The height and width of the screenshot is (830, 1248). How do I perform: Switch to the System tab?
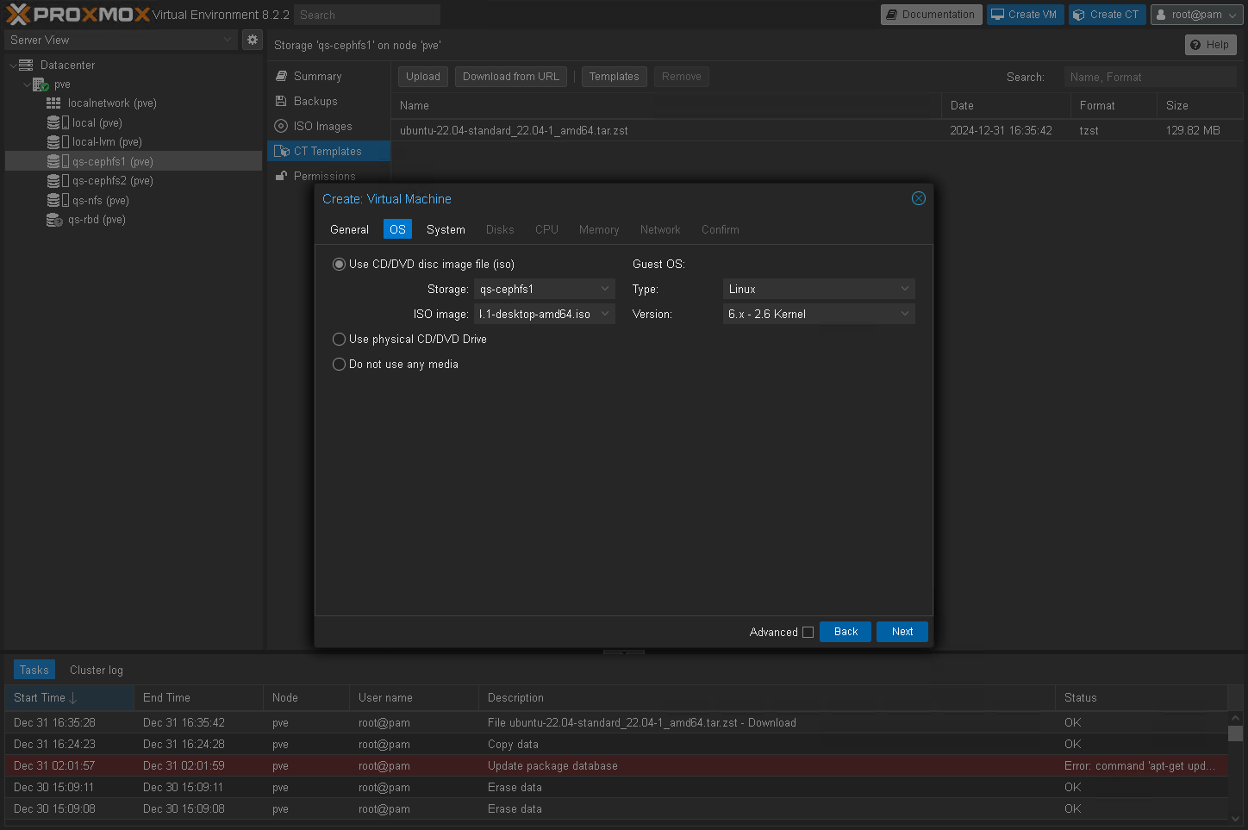coord(446,229)
